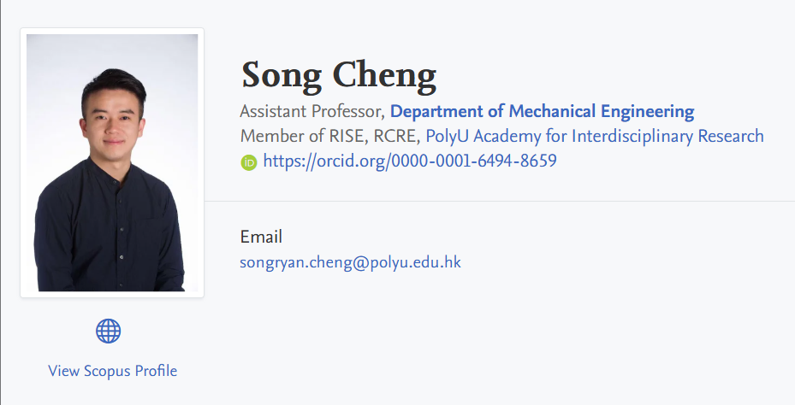Click the surname "Cheng" in heading
This screenshot has width=795, height=405.
pos(384,75)
